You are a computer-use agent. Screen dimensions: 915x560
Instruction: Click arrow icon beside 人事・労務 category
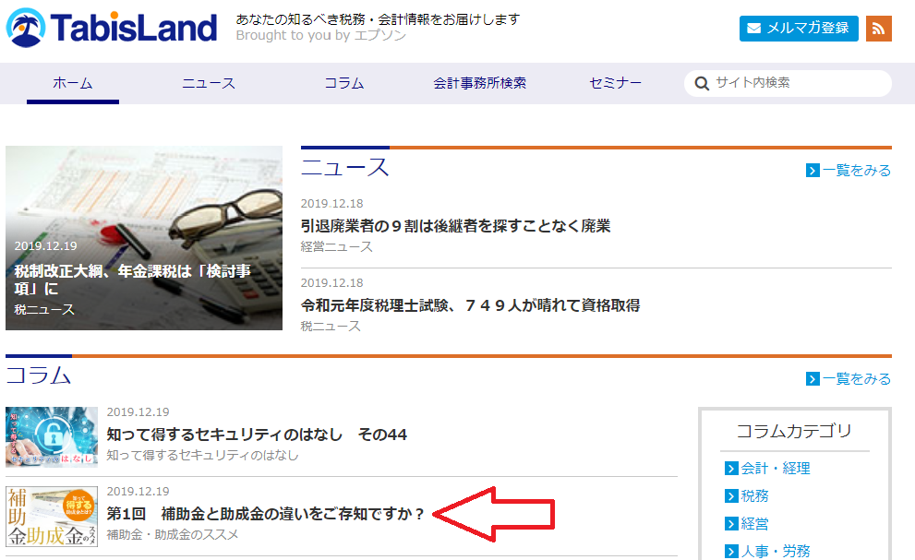(731, 552)
